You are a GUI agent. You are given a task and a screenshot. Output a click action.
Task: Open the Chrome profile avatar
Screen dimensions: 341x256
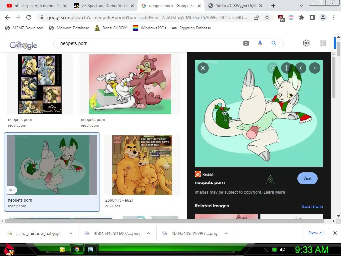coord(323,17)
